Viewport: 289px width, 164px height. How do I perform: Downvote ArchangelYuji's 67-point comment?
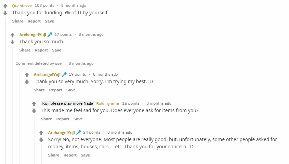12,42
